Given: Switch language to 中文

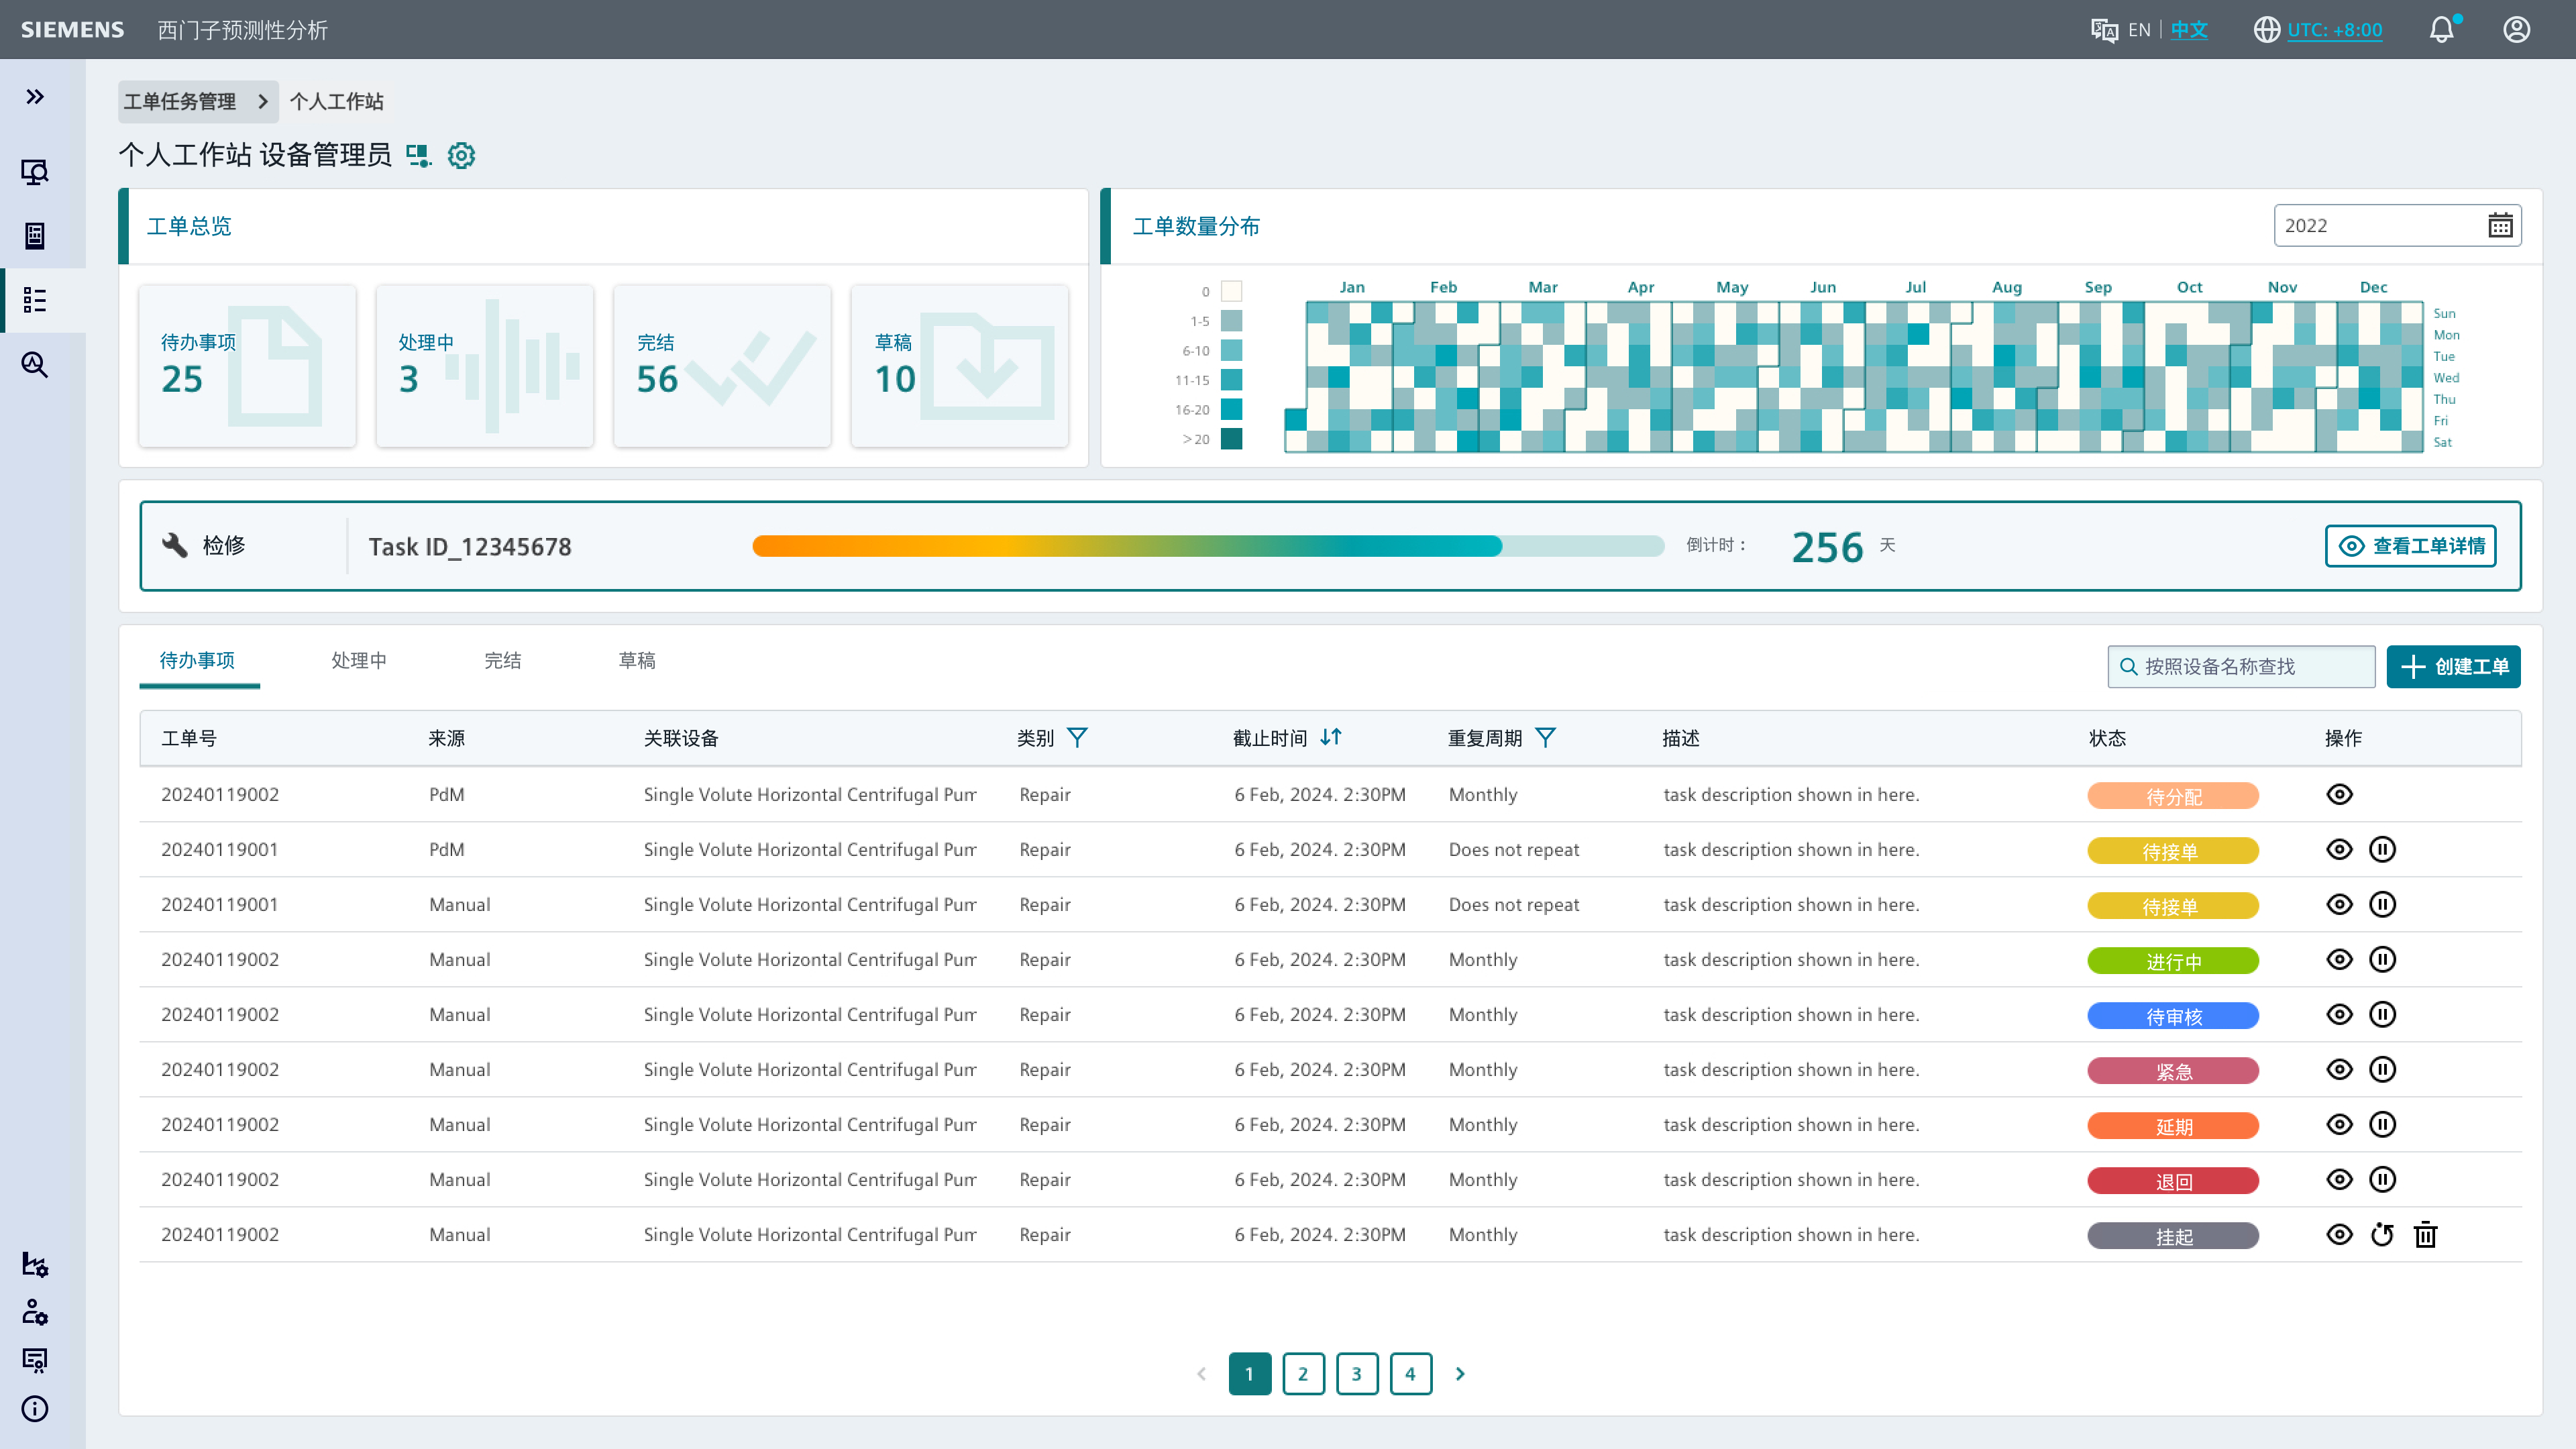Looking at the screenshot, I should [2189, 30].
